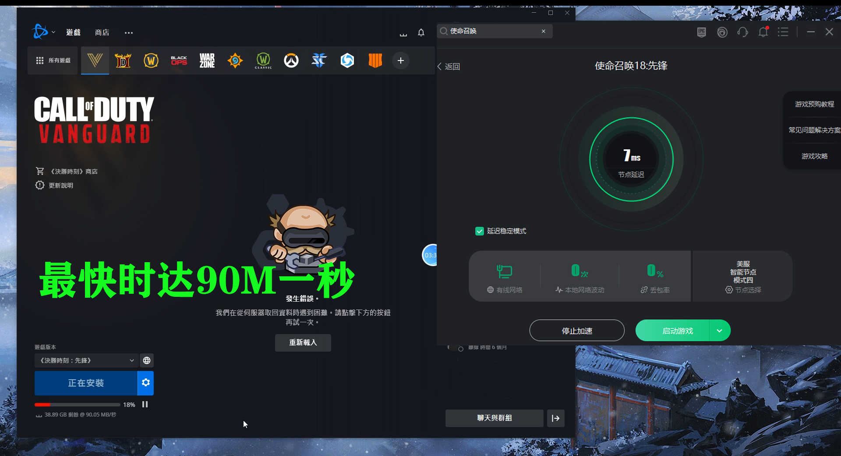This screenshot has height=456, width=841.
Task: Open 更新說明 link
Action: tap(54, 185)
